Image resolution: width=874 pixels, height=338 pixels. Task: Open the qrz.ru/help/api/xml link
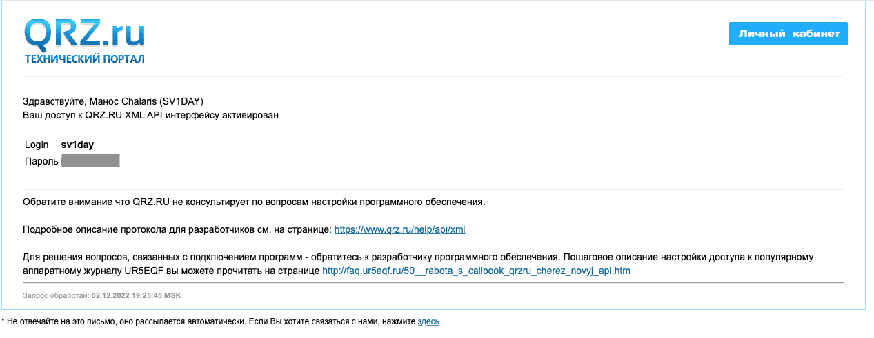404,229
